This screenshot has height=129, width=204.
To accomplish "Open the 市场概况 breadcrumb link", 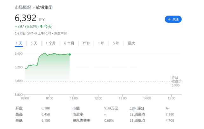I will tap(23, 7).
